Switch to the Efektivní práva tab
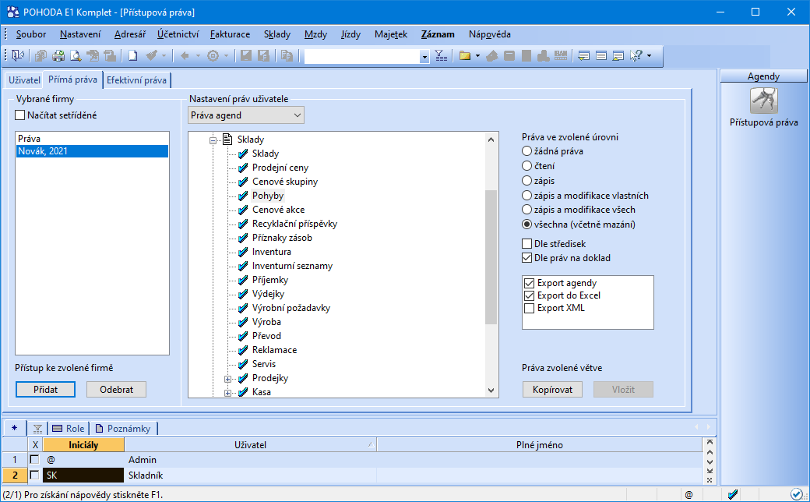Image resolution: width=810 pixels, height=502 pixels. [x=136, y=80]
